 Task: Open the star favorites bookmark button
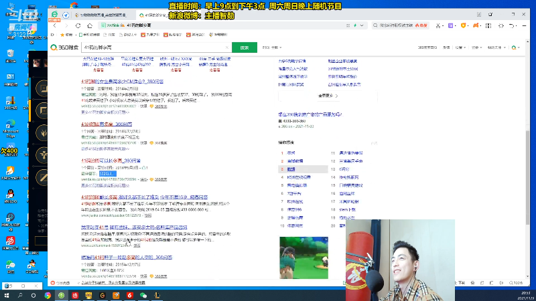[66, 35]
